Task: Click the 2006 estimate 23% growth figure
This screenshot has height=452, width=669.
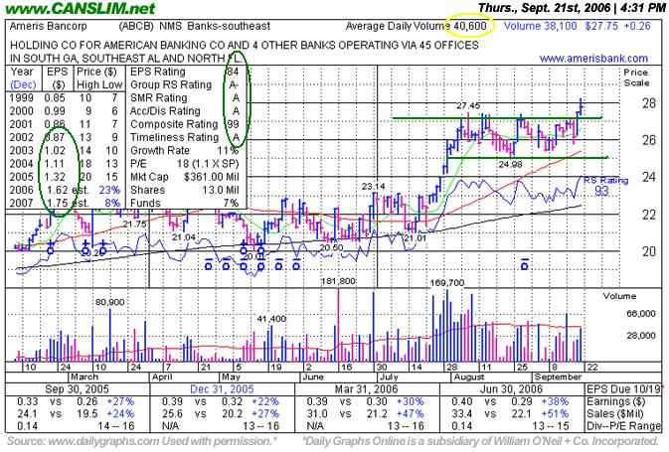Action: pyautogui.click(x=109, y=190)
